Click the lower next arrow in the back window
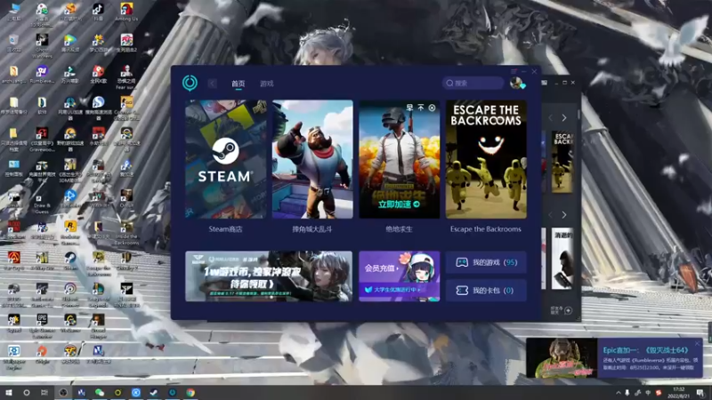The image size is (712, 400). coord(564,215)
